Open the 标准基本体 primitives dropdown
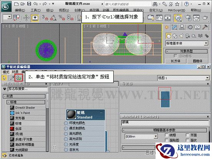Image resolution: width=212 pixels, height=159 pixels. tap(187, 43)
